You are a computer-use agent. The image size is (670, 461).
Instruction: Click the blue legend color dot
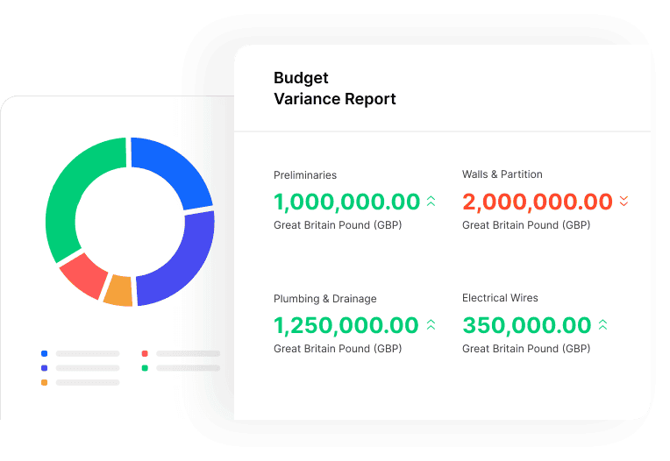(x=45, y=353)
